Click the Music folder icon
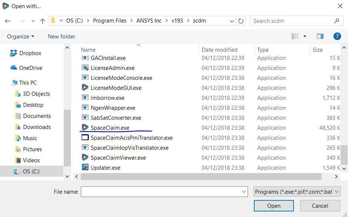This screenshot has width=348, height=217. [x=18, y=138]
